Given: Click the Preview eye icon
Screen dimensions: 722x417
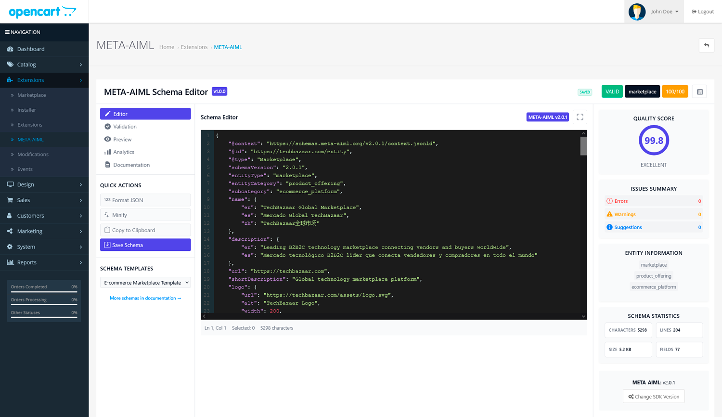Looking at the screenshot, I should [x=108, y=139].
